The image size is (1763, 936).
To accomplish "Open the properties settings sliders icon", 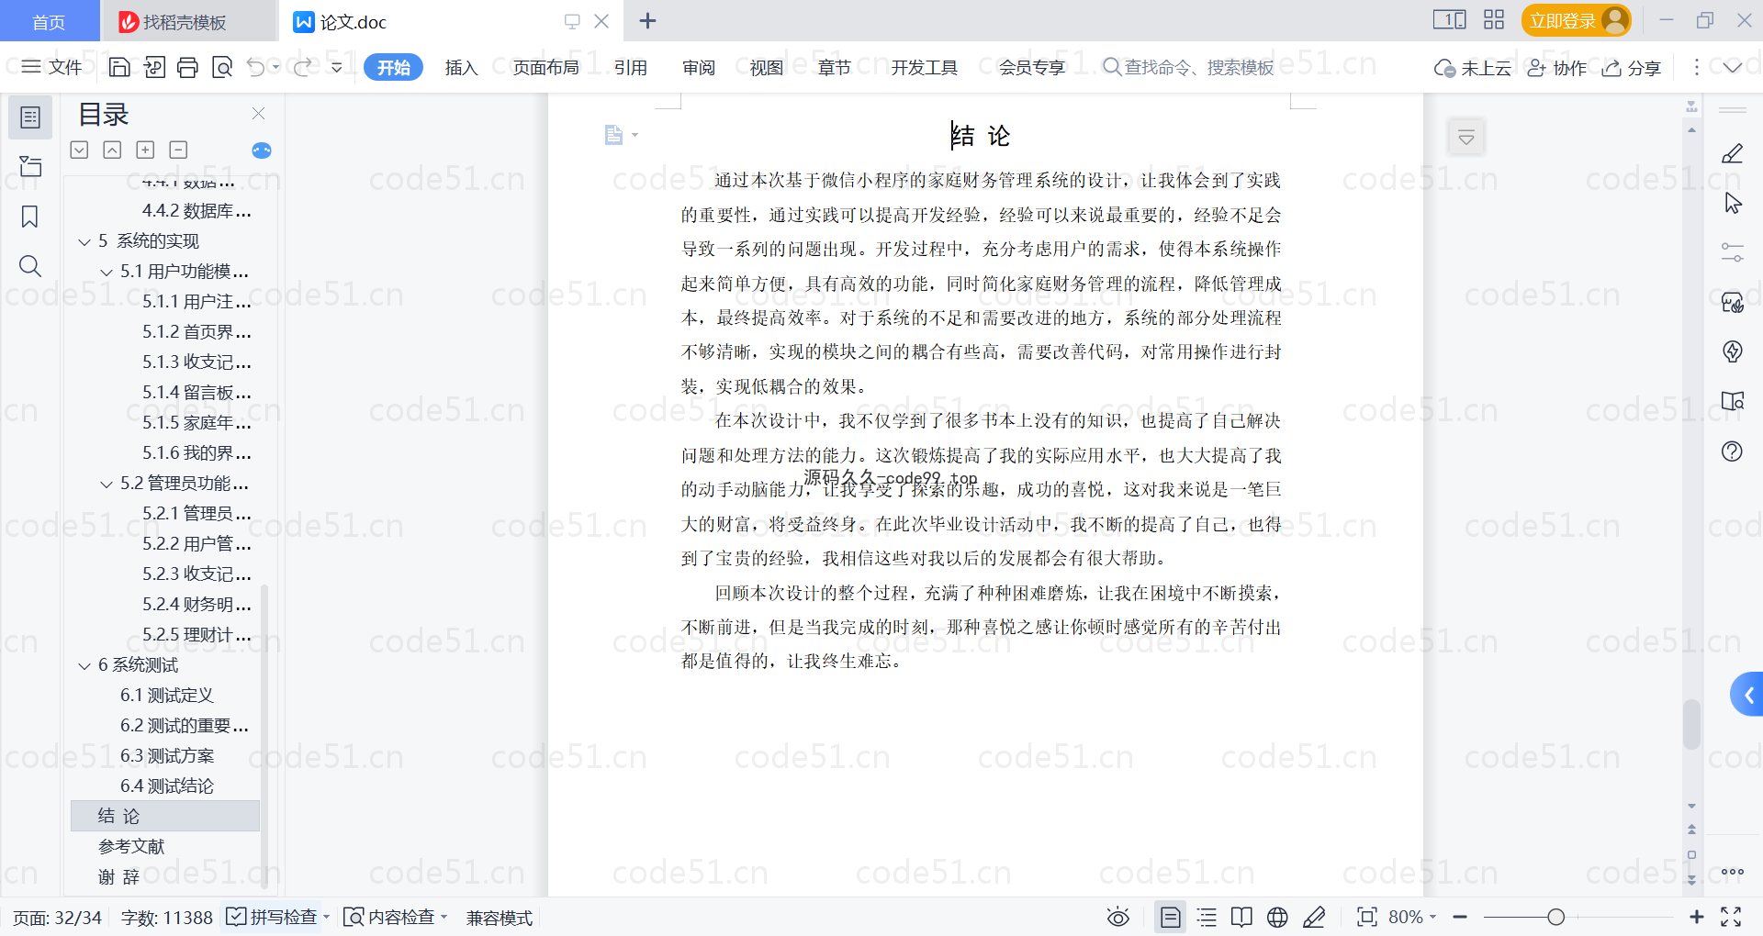I will click(1733, 252).
